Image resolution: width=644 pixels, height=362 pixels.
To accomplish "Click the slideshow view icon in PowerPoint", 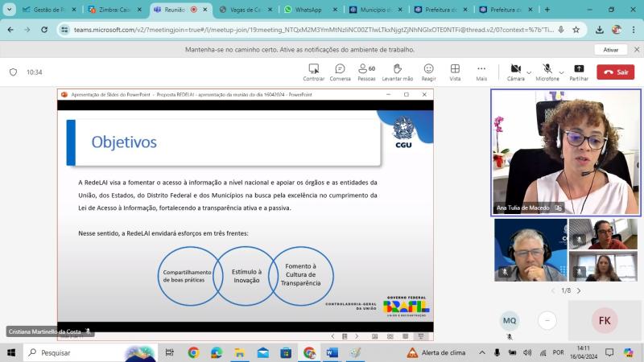I will [421, 336].
